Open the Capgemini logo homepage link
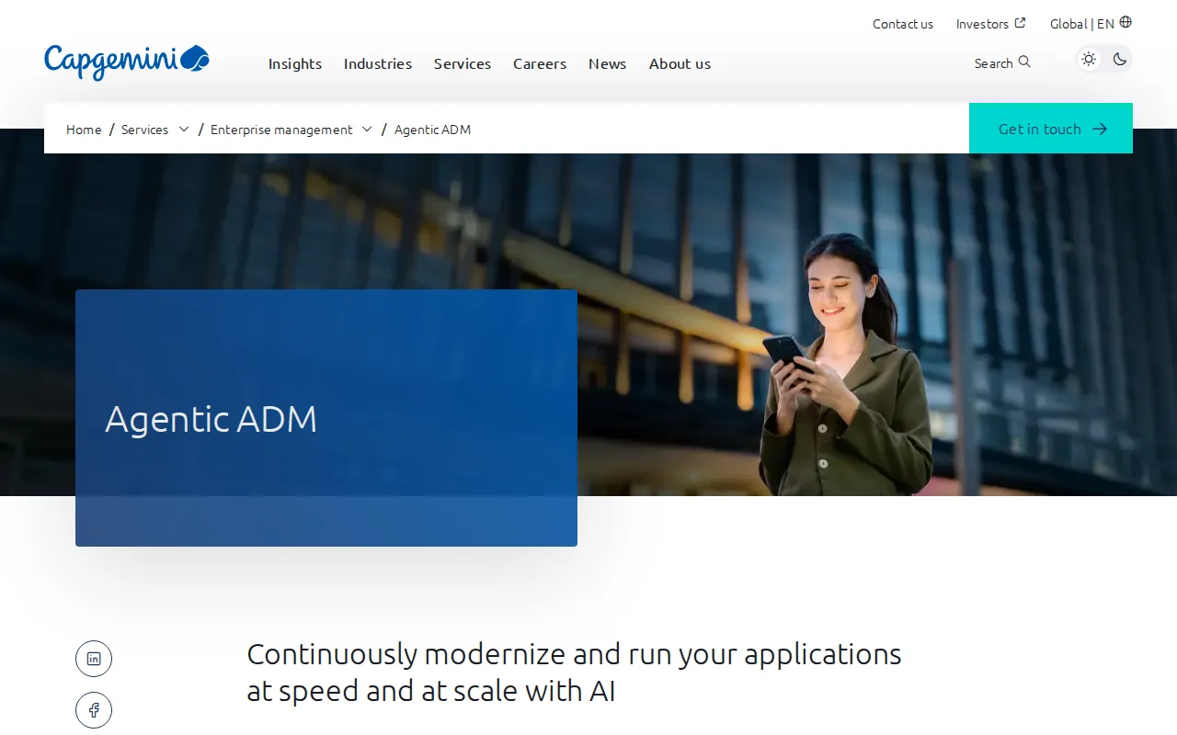The image size is (1177, 735). 127,62
